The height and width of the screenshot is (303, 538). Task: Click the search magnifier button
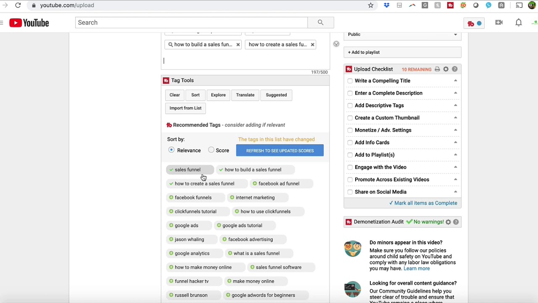coord(321,23)
